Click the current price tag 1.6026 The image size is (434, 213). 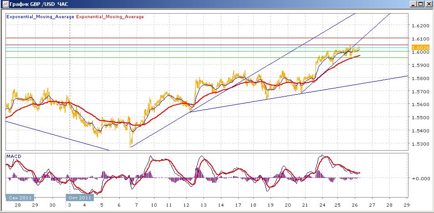pyautogui.click(x=420, y=47)
